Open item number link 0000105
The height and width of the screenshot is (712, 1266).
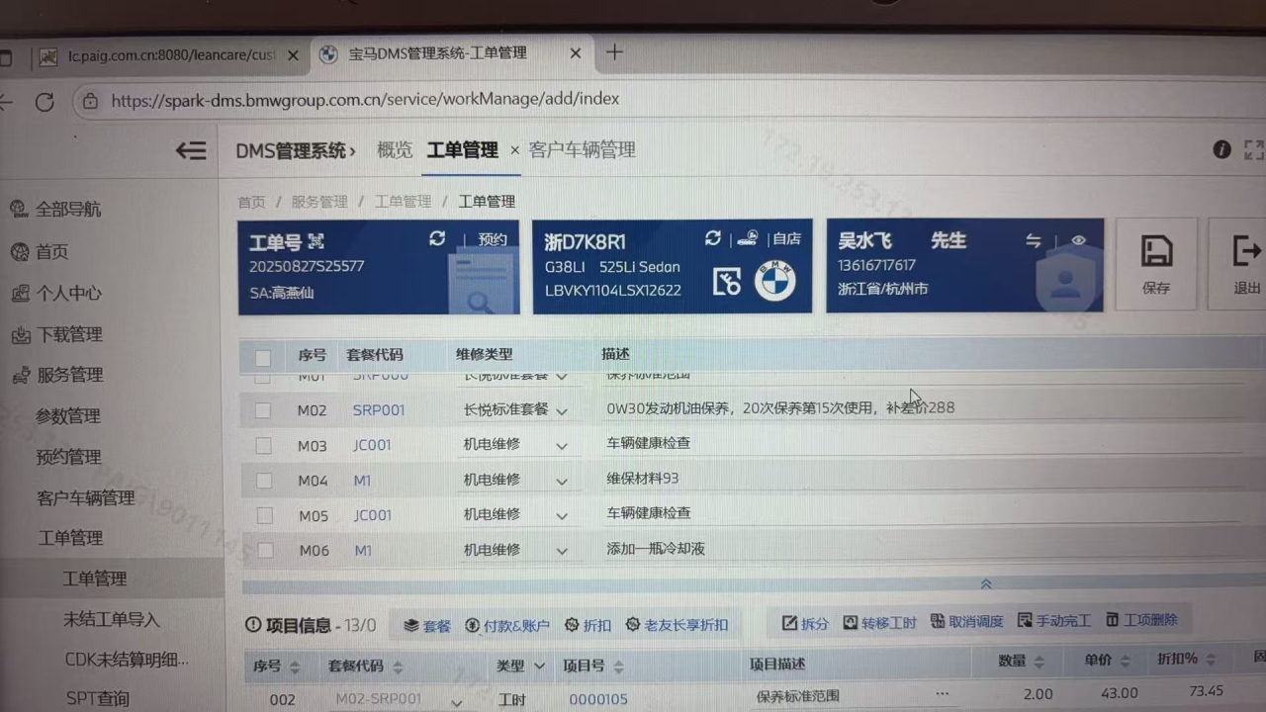(x=597, y=699)
